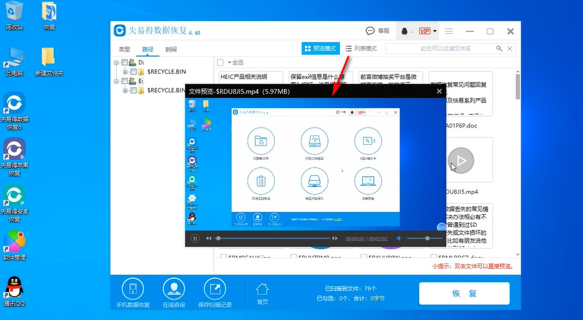583x320 pixels.
Task: Launch 腾讯QQ desktop shortcut
Action: point(14,291)
